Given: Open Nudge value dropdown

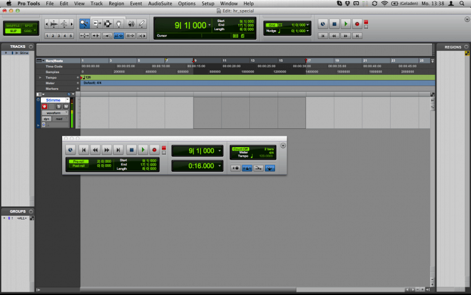Looking at the screenshot, I should pos(308,31).
